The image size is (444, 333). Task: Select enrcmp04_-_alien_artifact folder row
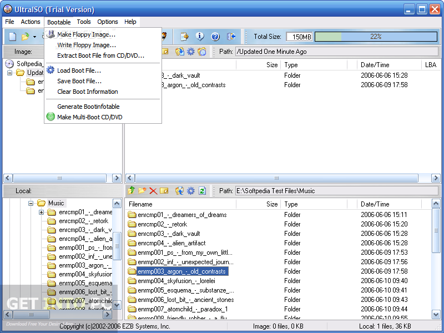[171, 243]
